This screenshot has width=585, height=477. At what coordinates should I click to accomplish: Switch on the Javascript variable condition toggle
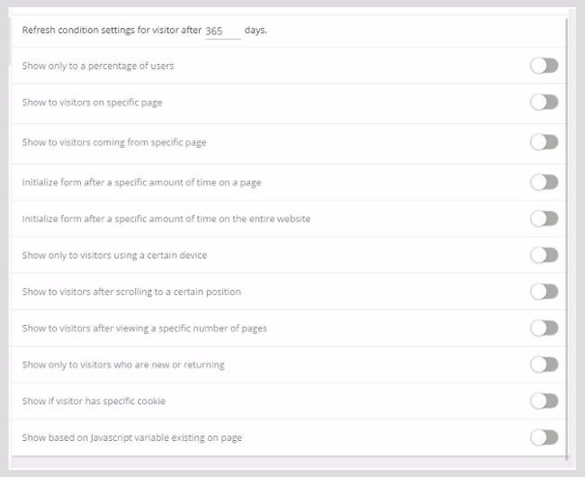(x=544, y=437)
